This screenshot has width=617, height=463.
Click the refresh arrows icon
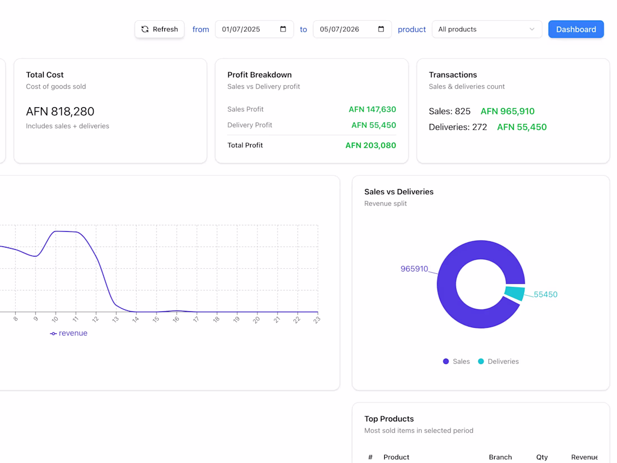pos(145,29)
